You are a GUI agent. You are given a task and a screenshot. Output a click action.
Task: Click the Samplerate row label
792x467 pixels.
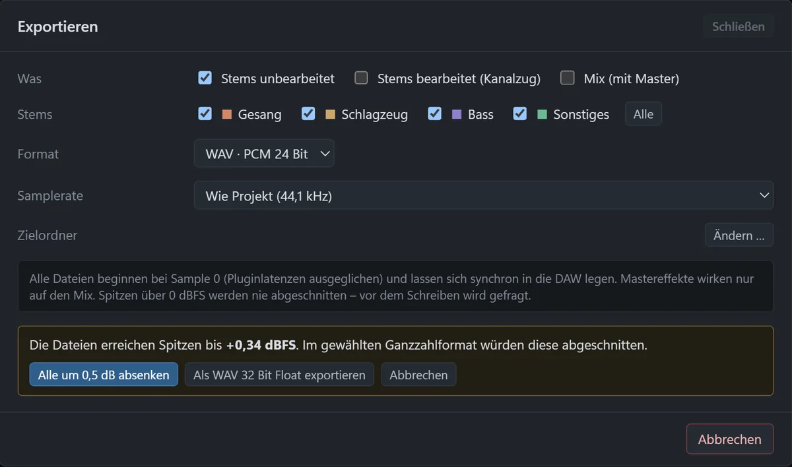point(50,195)
